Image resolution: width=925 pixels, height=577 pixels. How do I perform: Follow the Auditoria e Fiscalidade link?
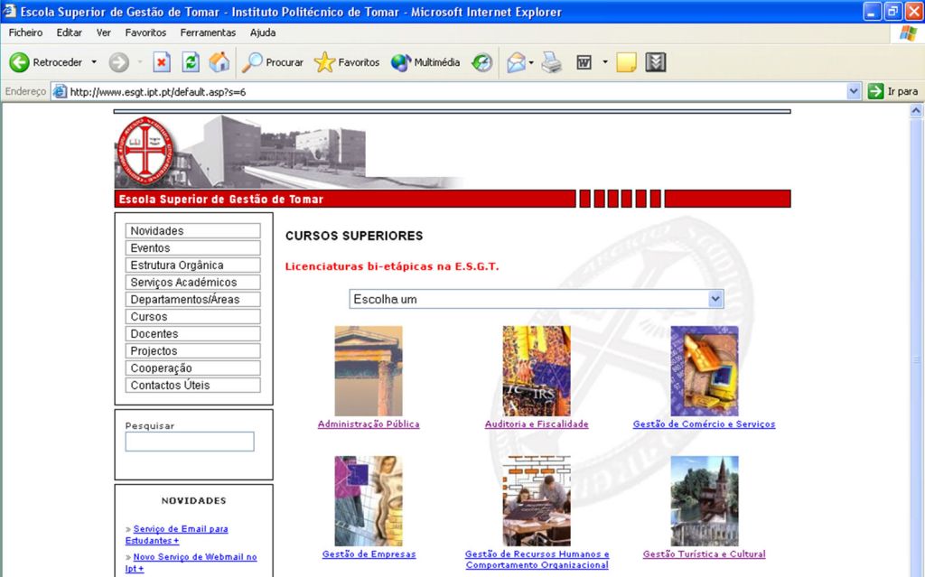pos(537,424)
